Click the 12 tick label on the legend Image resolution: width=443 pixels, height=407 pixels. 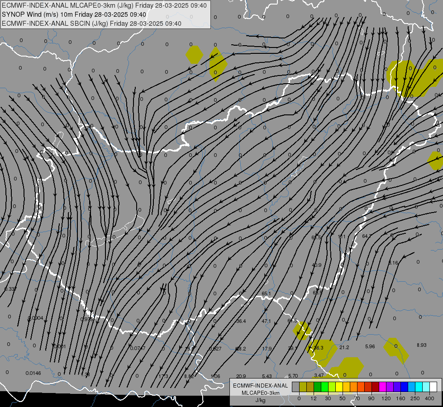click(x=314, y=398)
